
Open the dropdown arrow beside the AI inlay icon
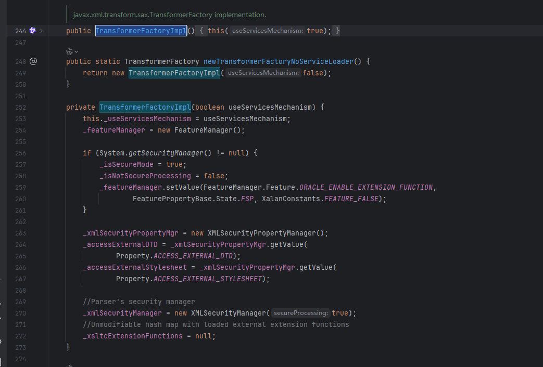77,51
